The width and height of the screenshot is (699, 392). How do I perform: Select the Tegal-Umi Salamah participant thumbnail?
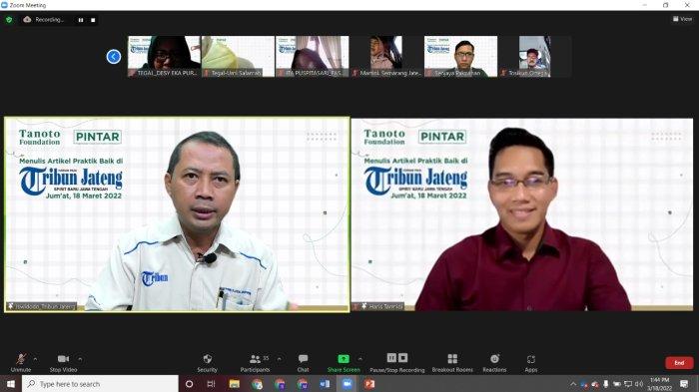click(238, 57)
